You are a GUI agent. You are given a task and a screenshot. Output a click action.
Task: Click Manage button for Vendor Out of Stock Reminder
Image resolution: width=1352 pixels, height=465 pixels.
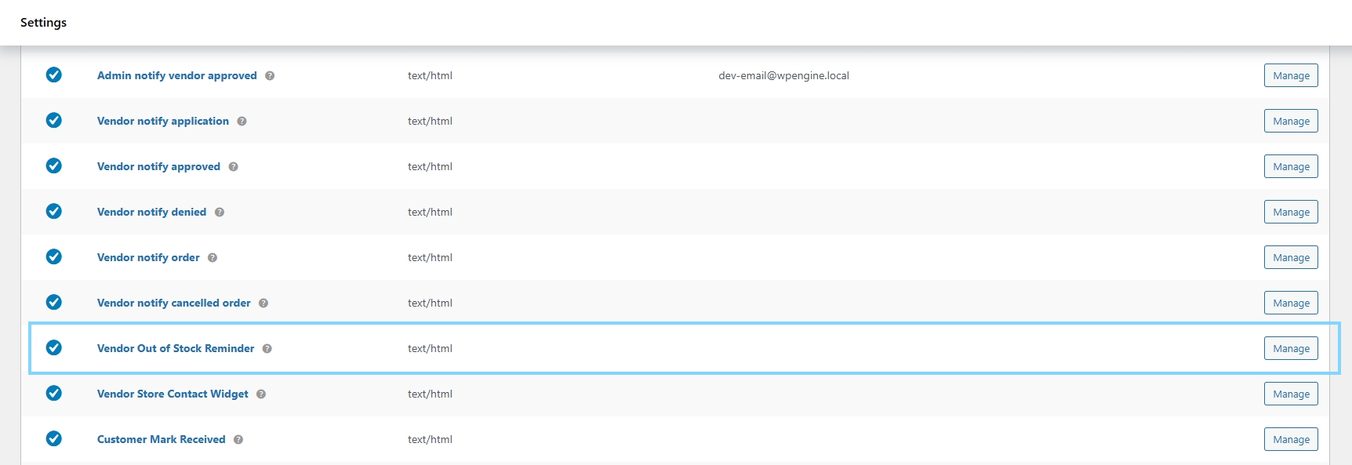1290,348
